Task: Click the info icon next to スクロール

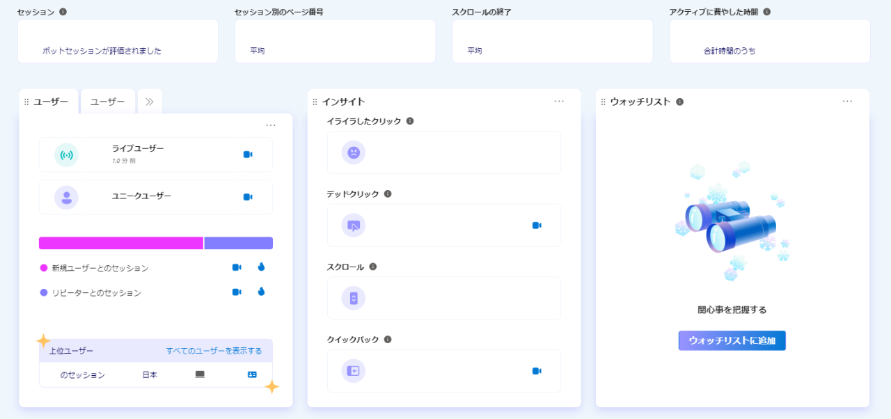Action: (372, 267)
